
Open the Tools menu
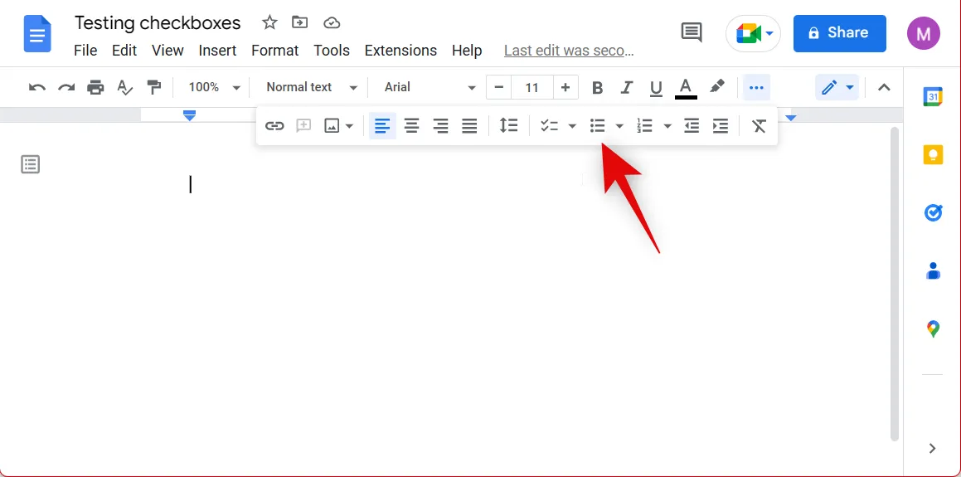click(x=332, y=51)
